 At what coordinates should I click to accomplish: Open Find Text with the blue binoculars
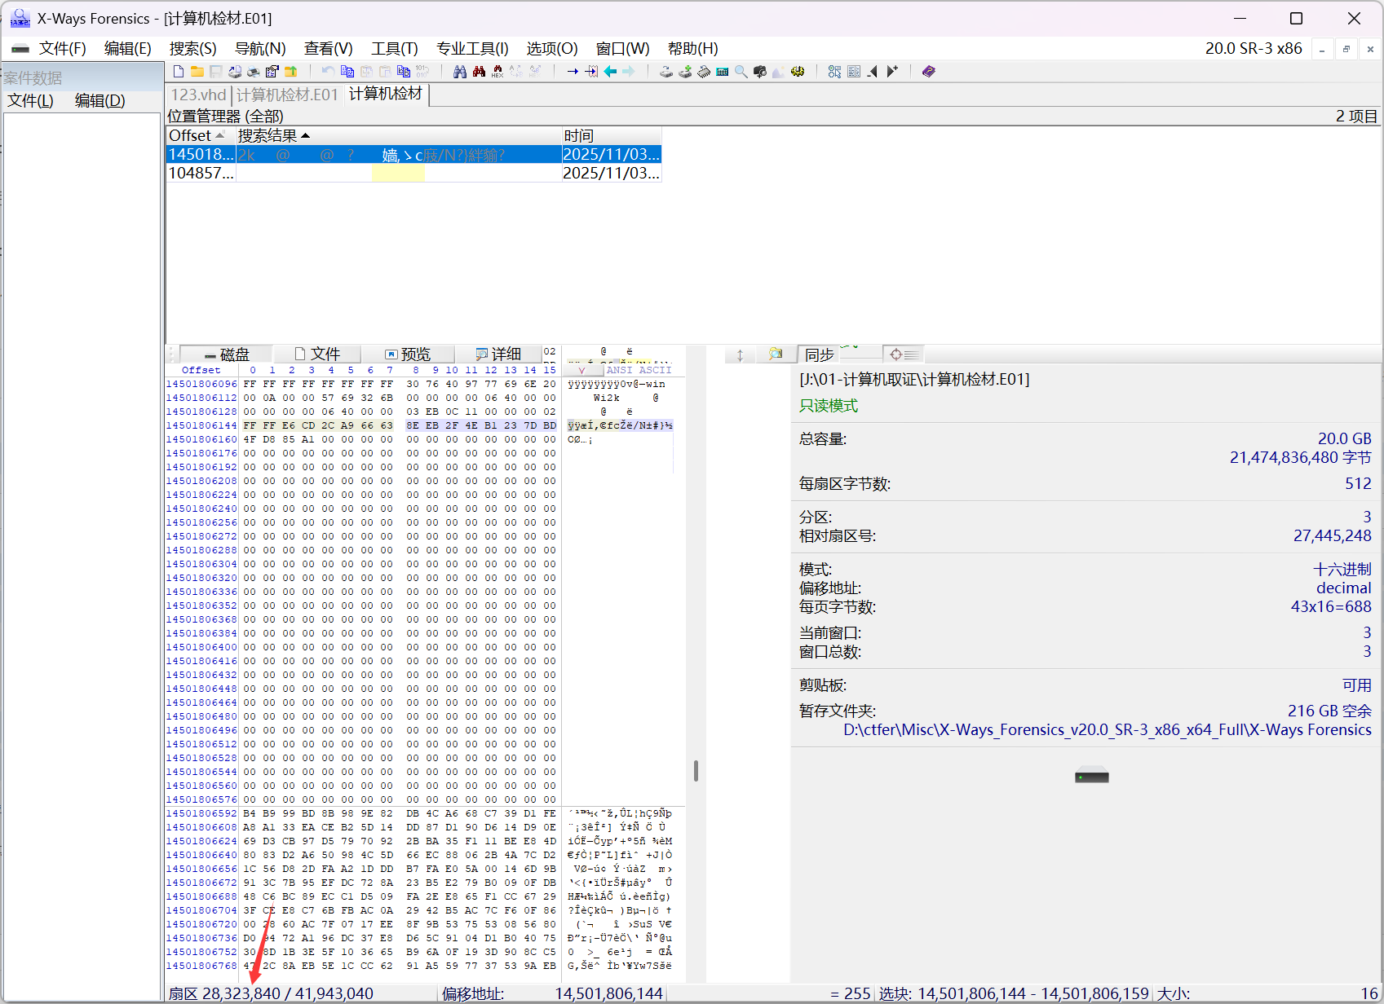pyautogui.click(x=460, y=72)
